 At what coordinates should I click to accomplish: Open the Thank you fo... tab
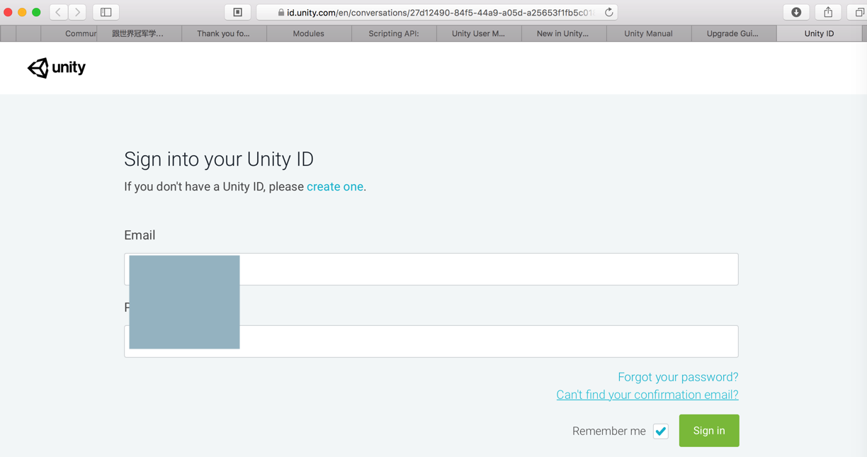pyautogui.click(x=224, y=33)
